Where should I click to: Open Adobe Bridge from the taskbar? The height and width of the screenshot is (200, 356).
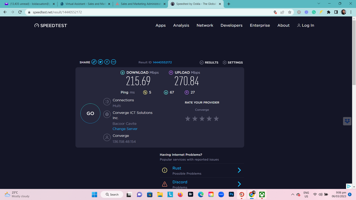pyautogui.click(x=190, y=195)
